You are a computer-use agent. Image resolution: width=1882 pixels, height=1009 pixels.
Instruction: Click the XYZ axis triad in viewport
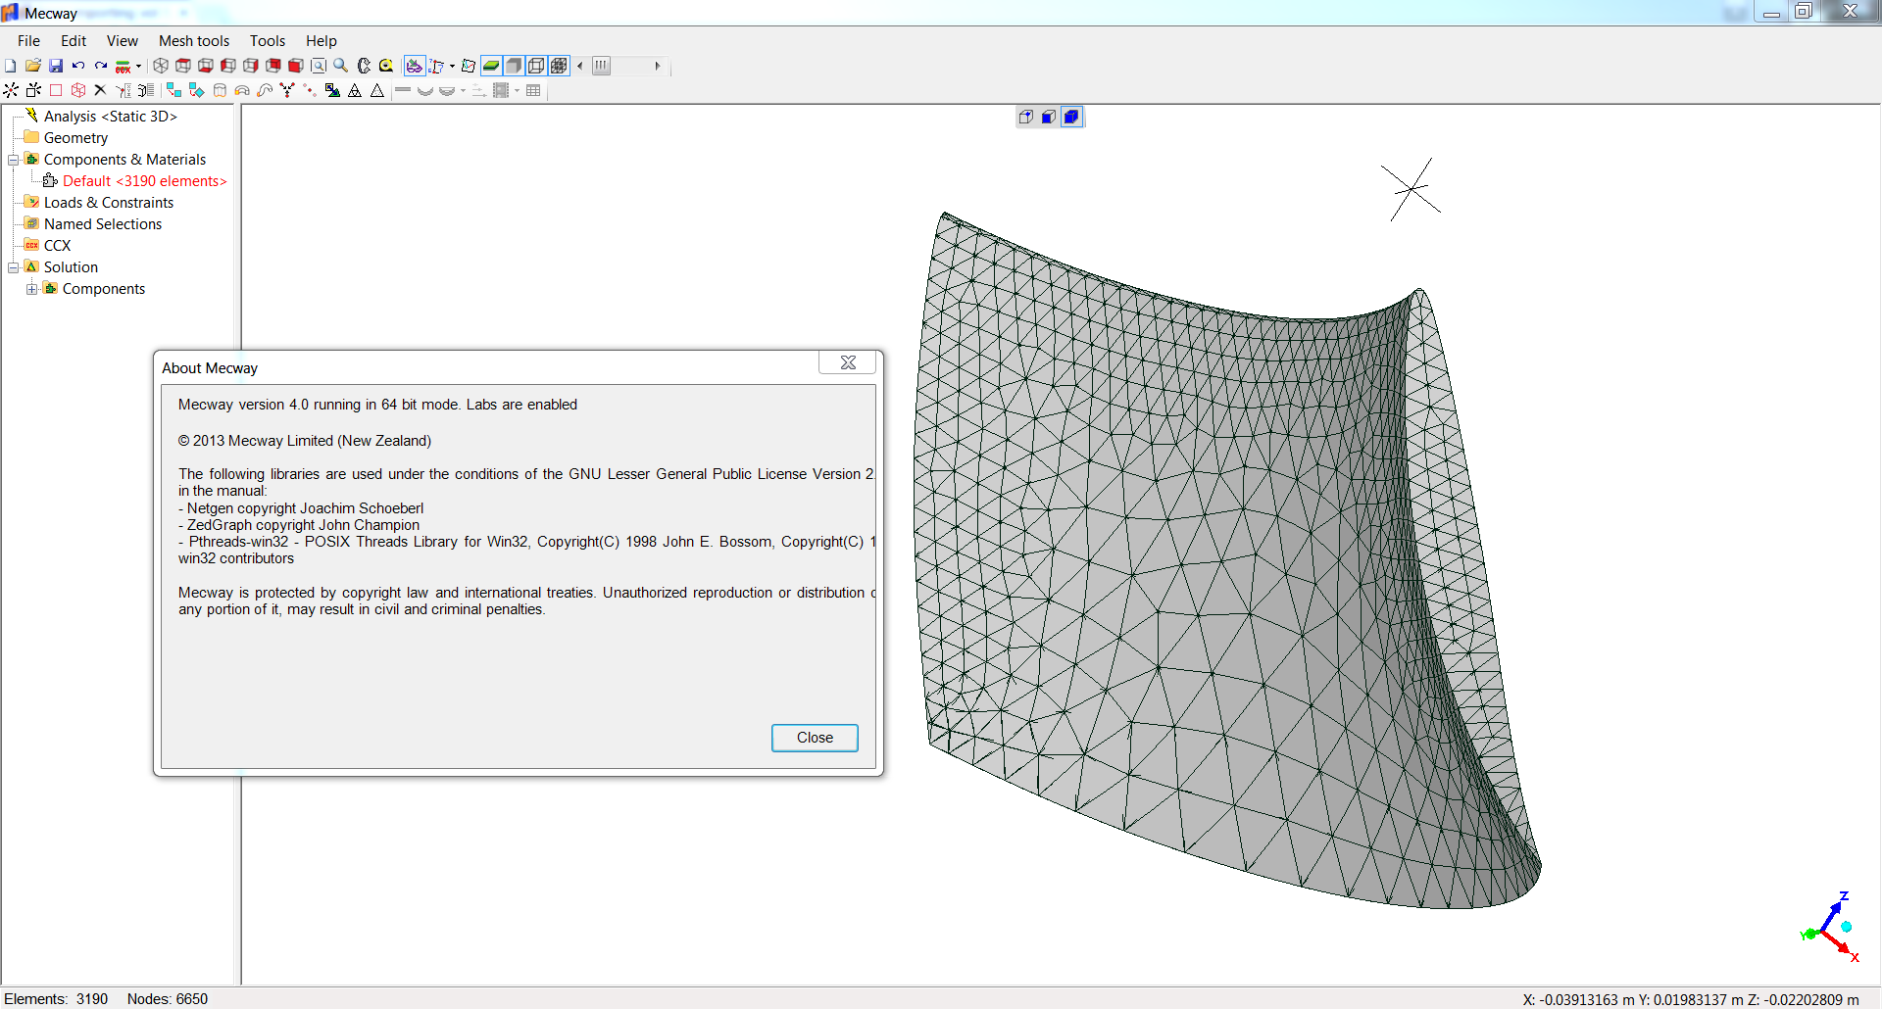pyautogui.click(x=1830, y=928)
